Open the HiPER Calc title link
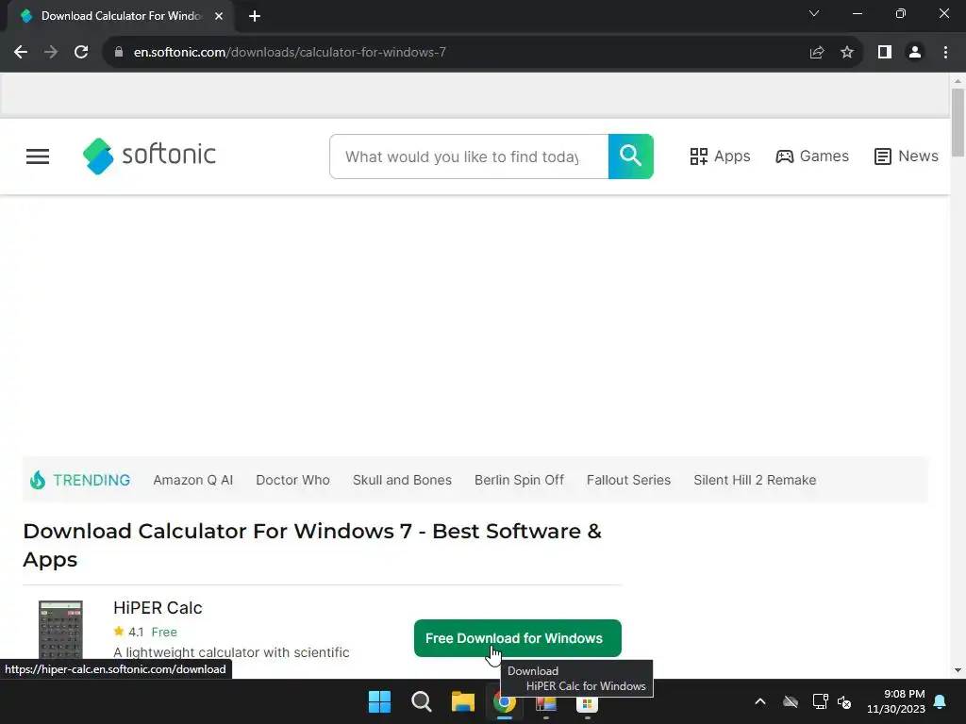This screenshot has height=724, width=966. point(158,608)
